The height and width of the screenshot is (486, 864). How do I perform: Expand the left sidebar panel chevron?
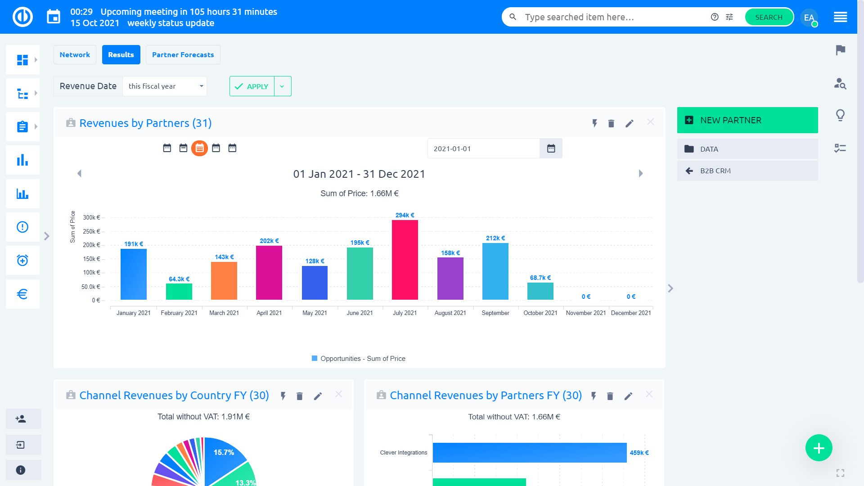coord(47,236)
